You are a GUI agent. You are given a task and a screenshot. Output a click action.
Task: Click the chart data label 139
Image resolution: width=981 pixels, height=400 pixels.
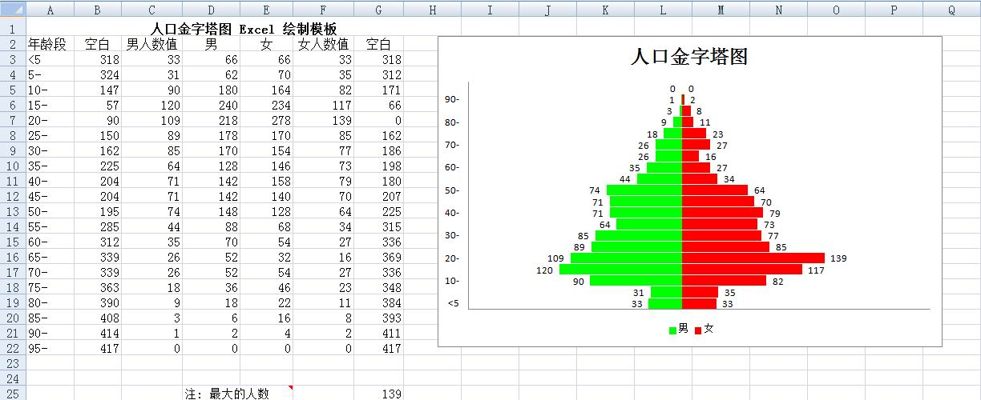838,258
